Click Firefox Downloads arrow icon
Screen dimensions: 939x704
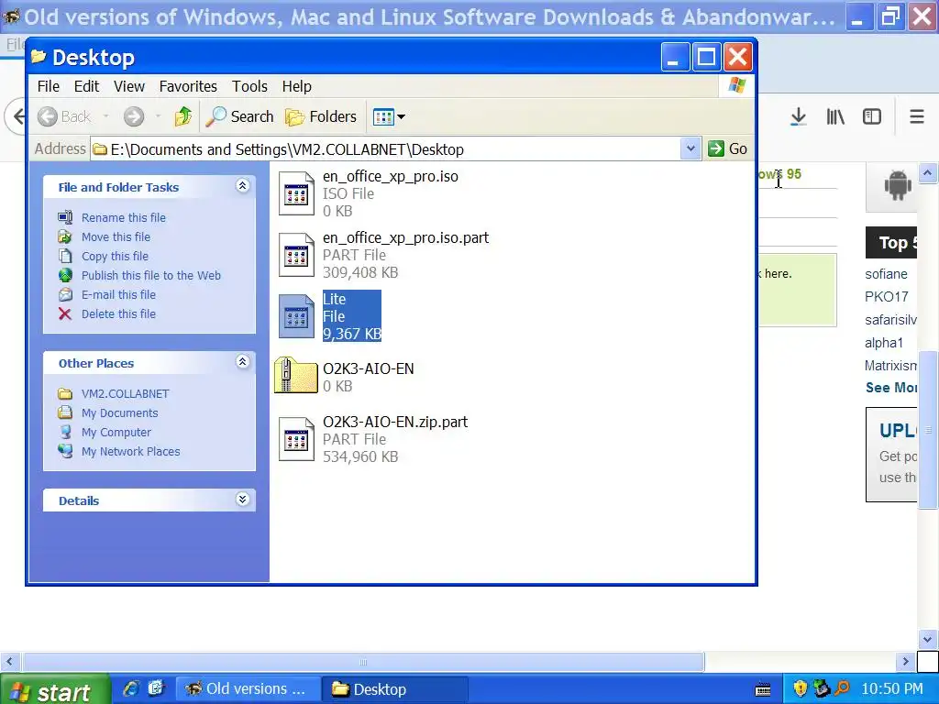[798, 116]
